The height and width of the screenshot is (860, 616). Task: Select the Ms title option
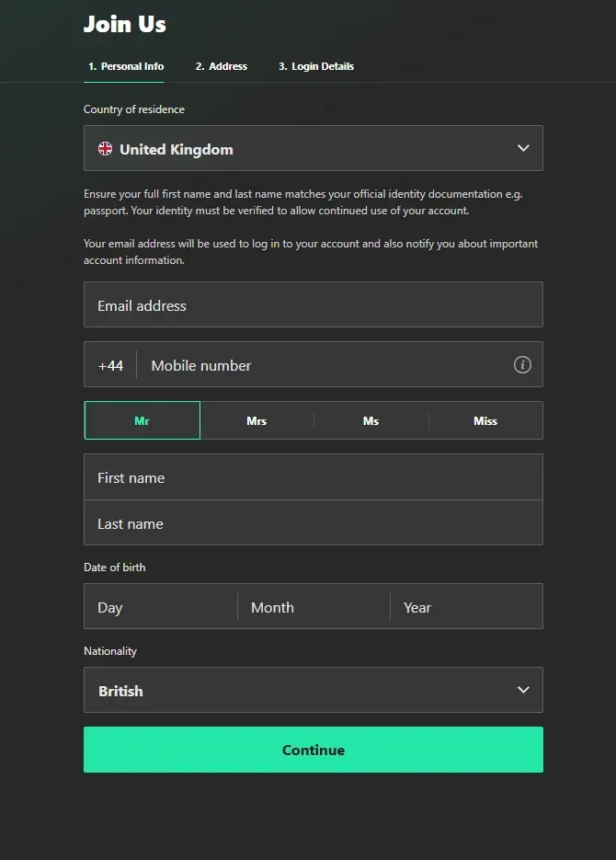pos(371,420)
